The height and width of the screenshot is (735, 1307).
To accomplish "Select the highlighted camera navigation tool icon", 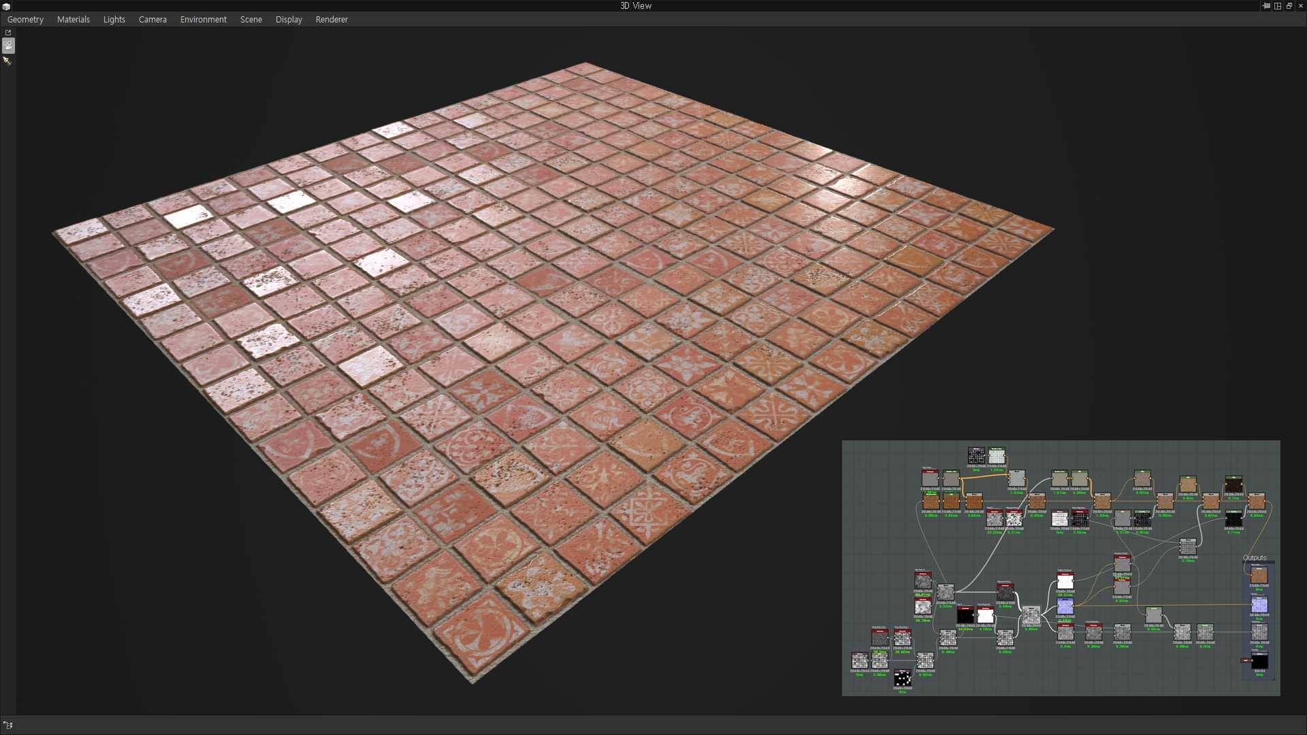I will click(8, 46).
